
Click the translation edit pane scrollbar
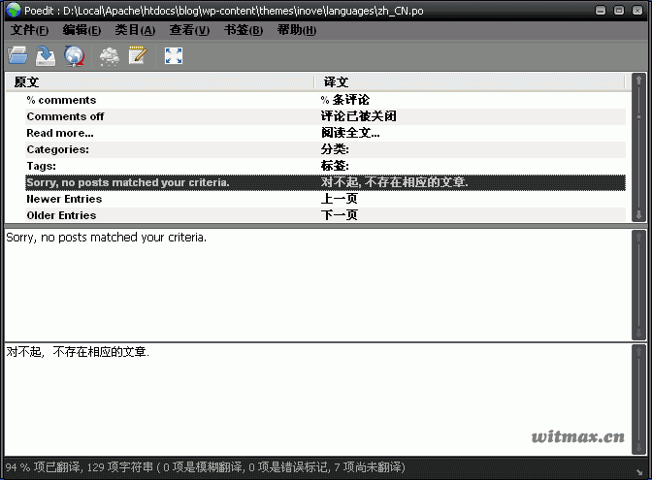(639, 400)
